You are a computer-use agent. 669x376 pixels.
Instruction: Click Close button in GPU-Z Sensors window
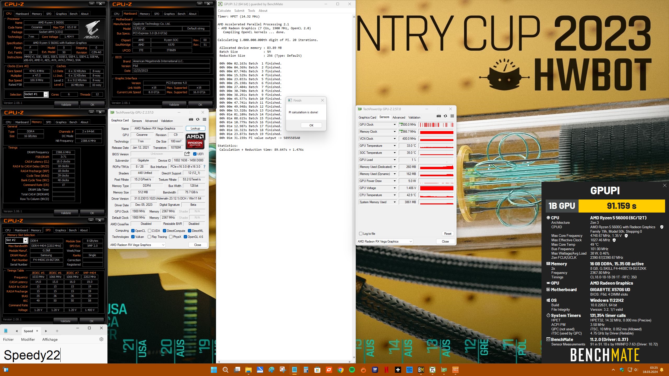[445, 242]
